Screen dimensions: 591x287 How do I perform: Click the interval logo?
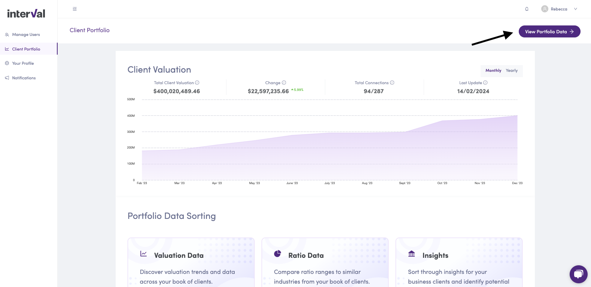(26, 13)
